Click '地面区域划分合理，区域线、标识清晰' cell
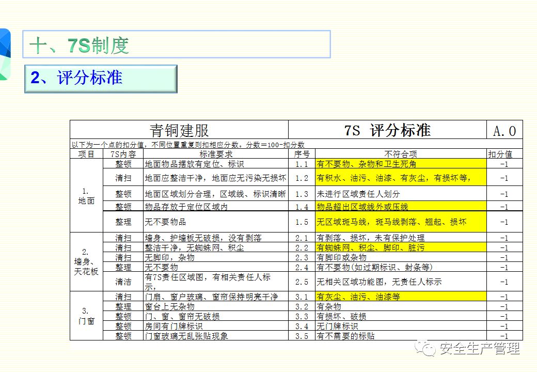This screenshot has height=372, width=537. tap(216, 194)
